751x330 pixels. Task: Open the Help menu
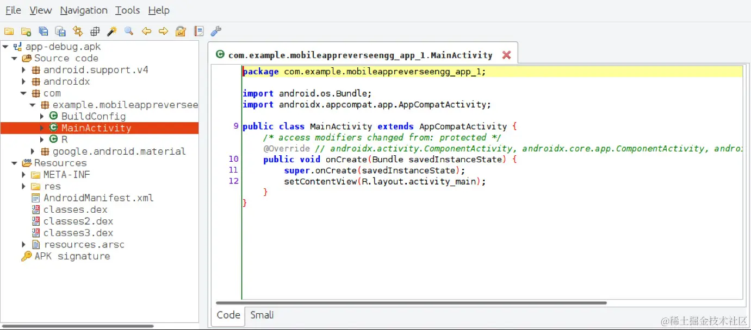[x=159, y=10]
